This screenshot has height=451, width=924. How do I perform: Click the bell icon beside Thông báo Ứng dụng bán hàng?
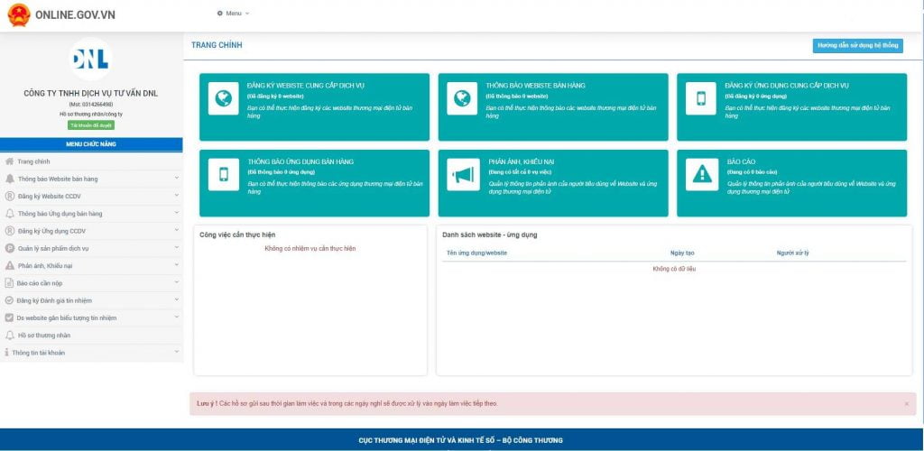pos(9,213)
